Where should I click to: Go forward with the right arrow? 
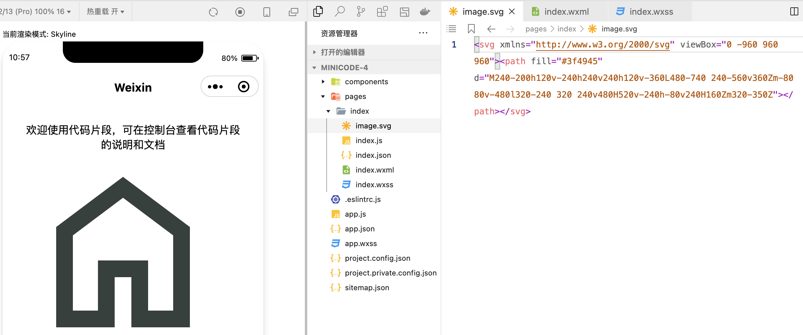(510, 29)
